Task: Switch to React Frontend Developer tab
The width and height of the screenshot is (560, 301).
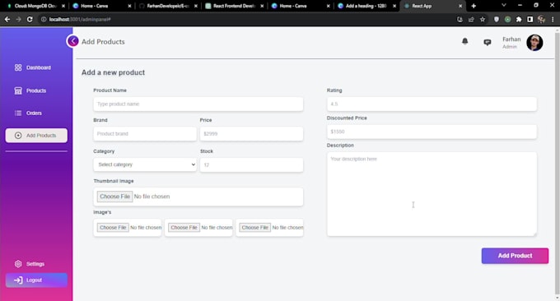Action: [x=234, y=6]
